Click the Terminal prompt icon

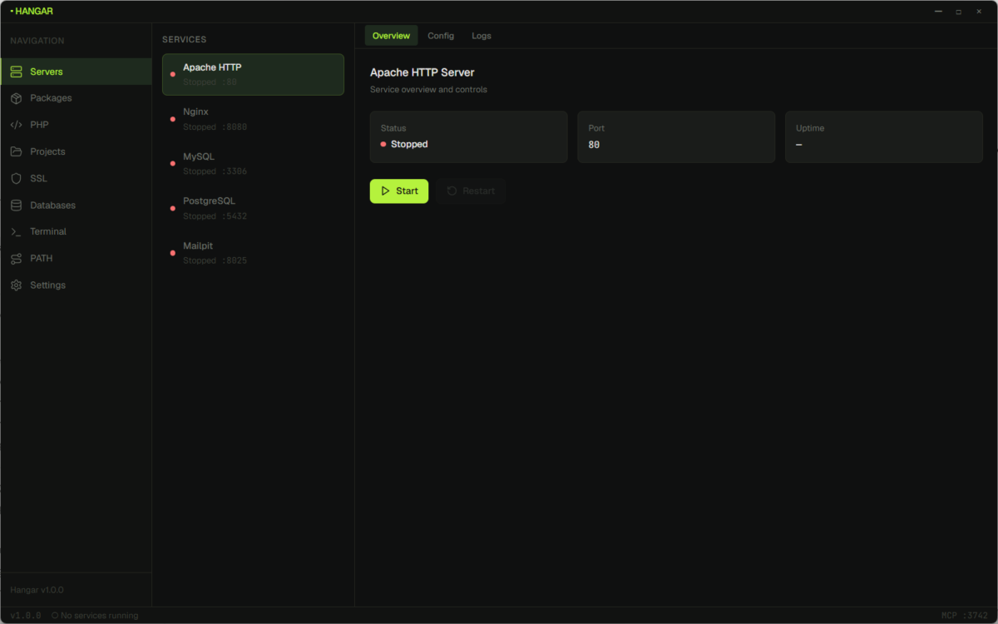[x=16, y=231]
